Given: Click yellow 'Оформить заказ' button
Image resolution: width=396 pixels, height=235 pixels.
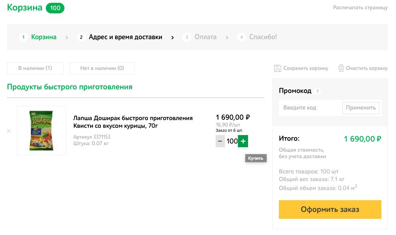Looking at the screenshot, I should 330,210.
